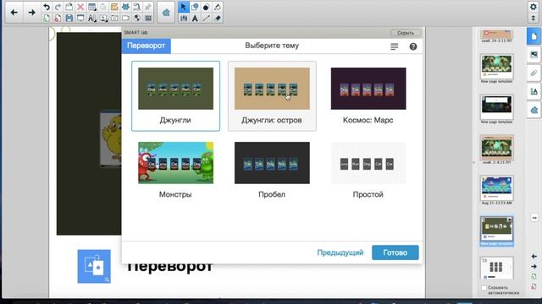
Task: Select the Text A tool
Action: click(x=195, y=18)
